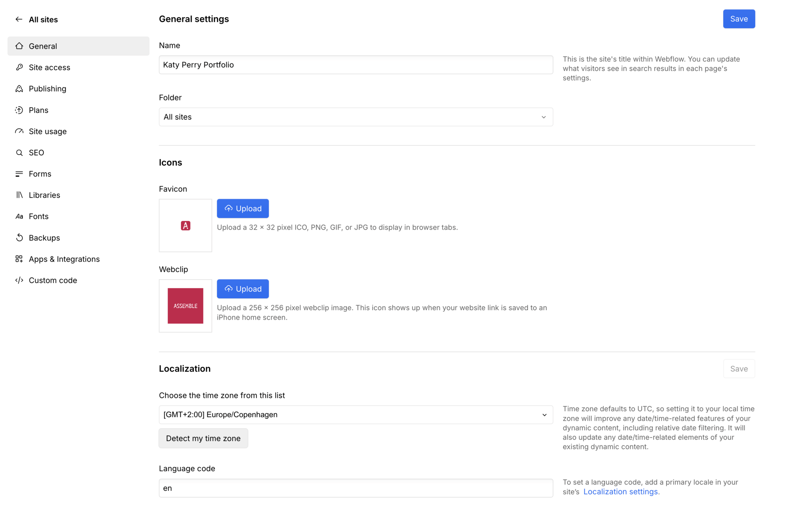Click Detect my time zone button
This screenshot has height=515, width=798.
pyautogui.click(x=203, y=438)
